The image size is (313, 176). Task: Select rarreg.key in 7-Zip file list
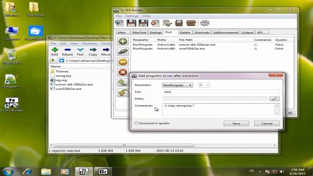click(64, 76)
